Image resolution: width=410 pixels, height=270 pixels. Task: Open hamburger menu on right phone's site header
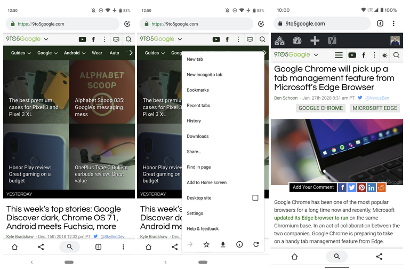(338, 55)
